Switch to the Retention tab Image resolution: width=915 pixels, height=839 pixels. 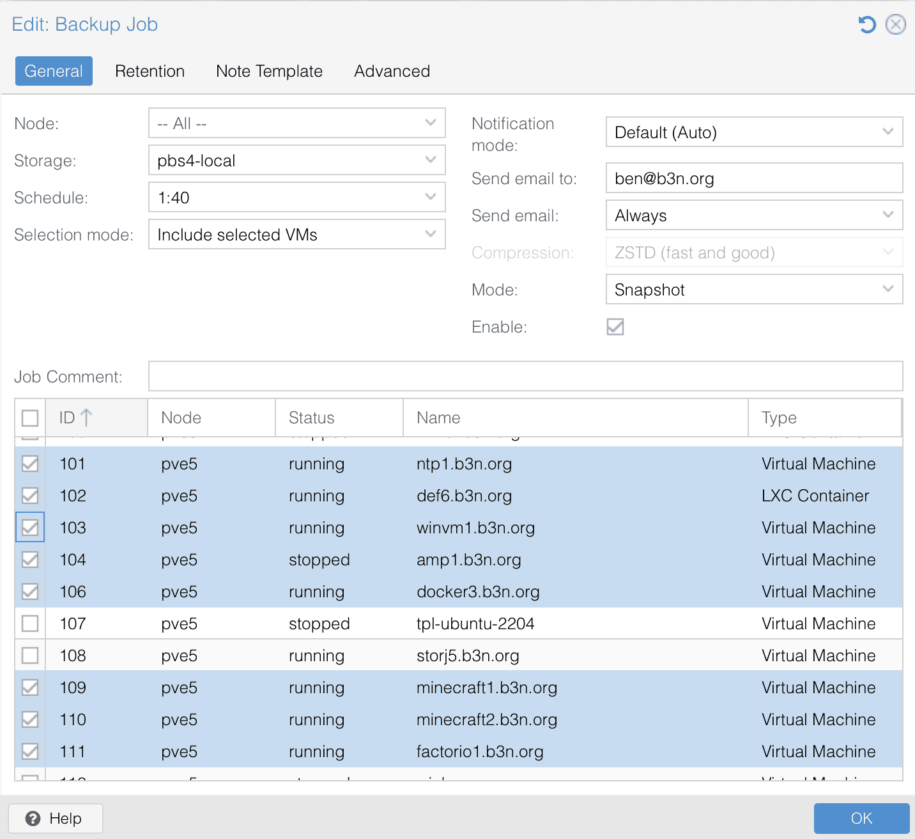coord(150,71)
